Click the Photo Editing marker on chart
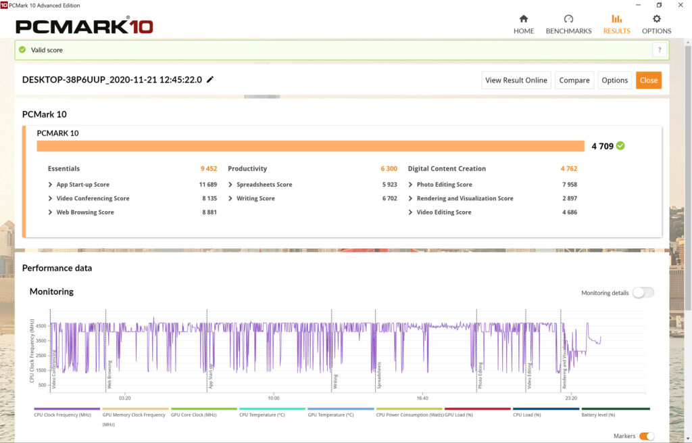Viewport: 692px width, 443px height. pyautogui.click(x=480, y=376)
